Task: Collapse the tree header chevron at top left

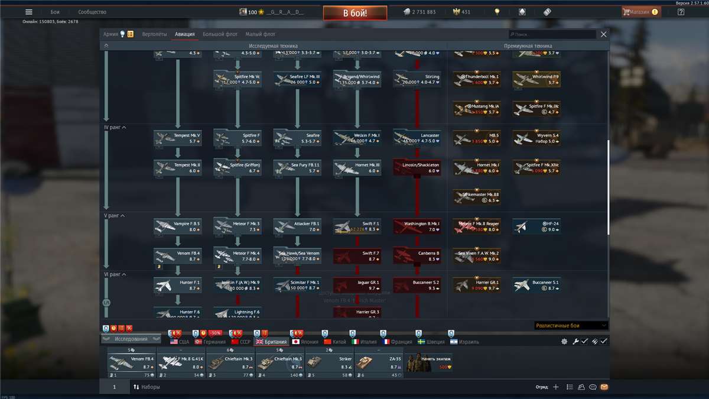Action: point(106,46)
